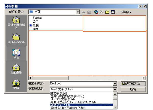Image resolution: width=153 pixels, height=110 pixels.
Task: Close the Save As (另存新檔) dialog
Action: click(x=145, y=6)
